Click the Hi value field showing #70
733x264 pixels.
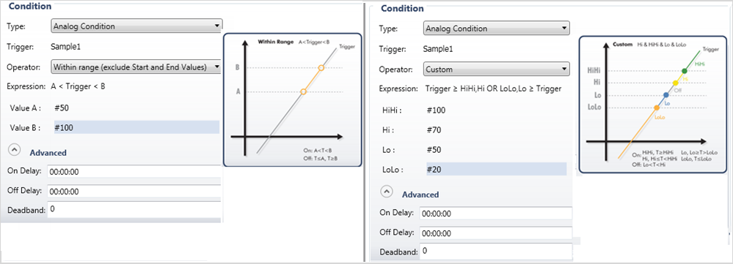(495, 130)
